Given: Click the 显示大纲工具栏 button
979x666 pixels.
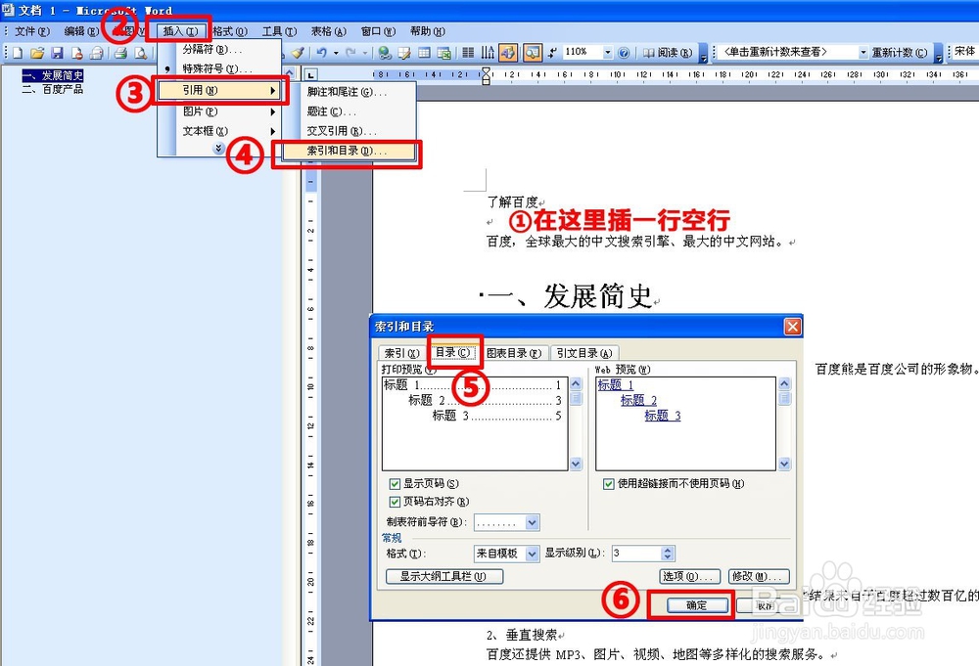Looking at the screenshot, I should [x=444, y=576].
